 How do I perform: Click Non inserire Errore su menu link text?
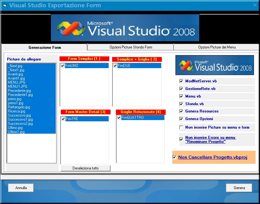[x=211, y=139]
